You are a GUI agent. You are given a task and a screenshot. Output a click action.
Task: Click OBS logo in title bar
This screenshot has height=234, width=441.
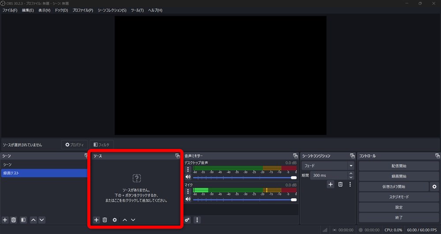(x=3, y=4)
